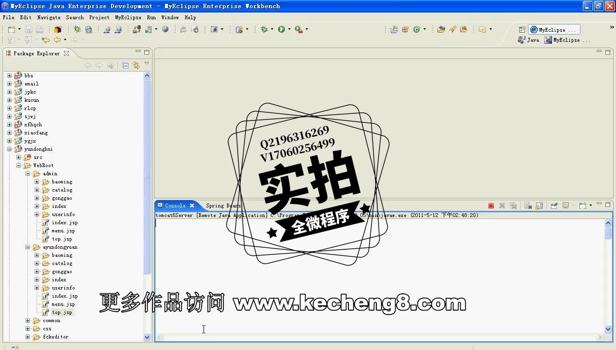Click the New Java Class icon

pos(417,29)
